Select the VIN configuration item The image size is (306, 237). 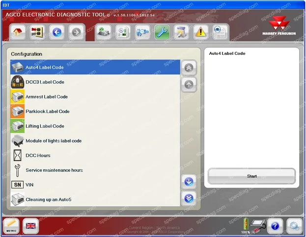[95, 185]
